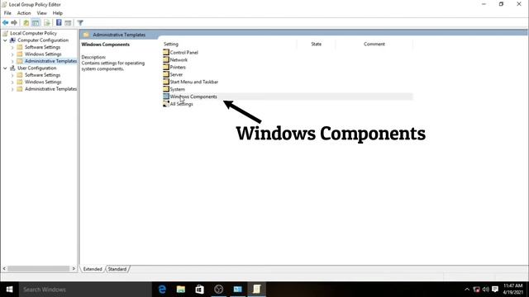Click the Printers folder icon
Viewport: 529px width, 297px height.
pos(166,67)
